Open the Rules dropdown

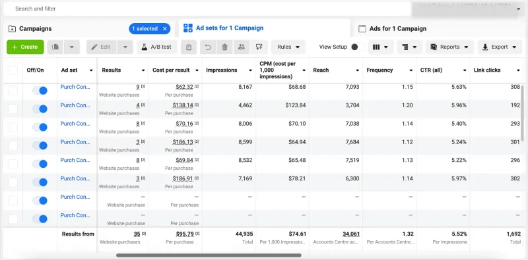click(288, 47)
